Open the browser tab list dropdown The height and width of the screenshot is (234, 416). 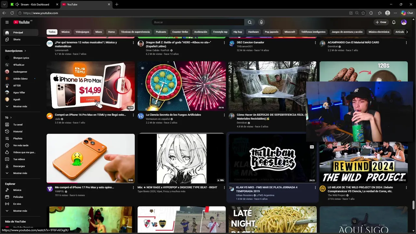4,4
